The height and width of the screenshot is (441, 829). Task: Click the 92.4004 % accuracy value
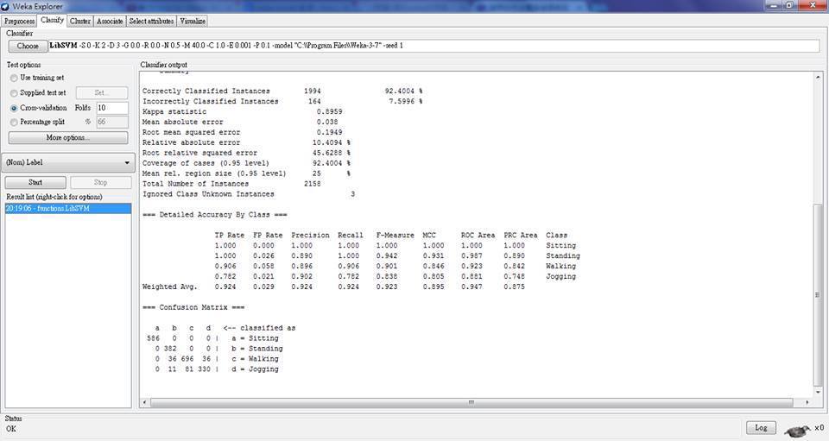(403, 91)
